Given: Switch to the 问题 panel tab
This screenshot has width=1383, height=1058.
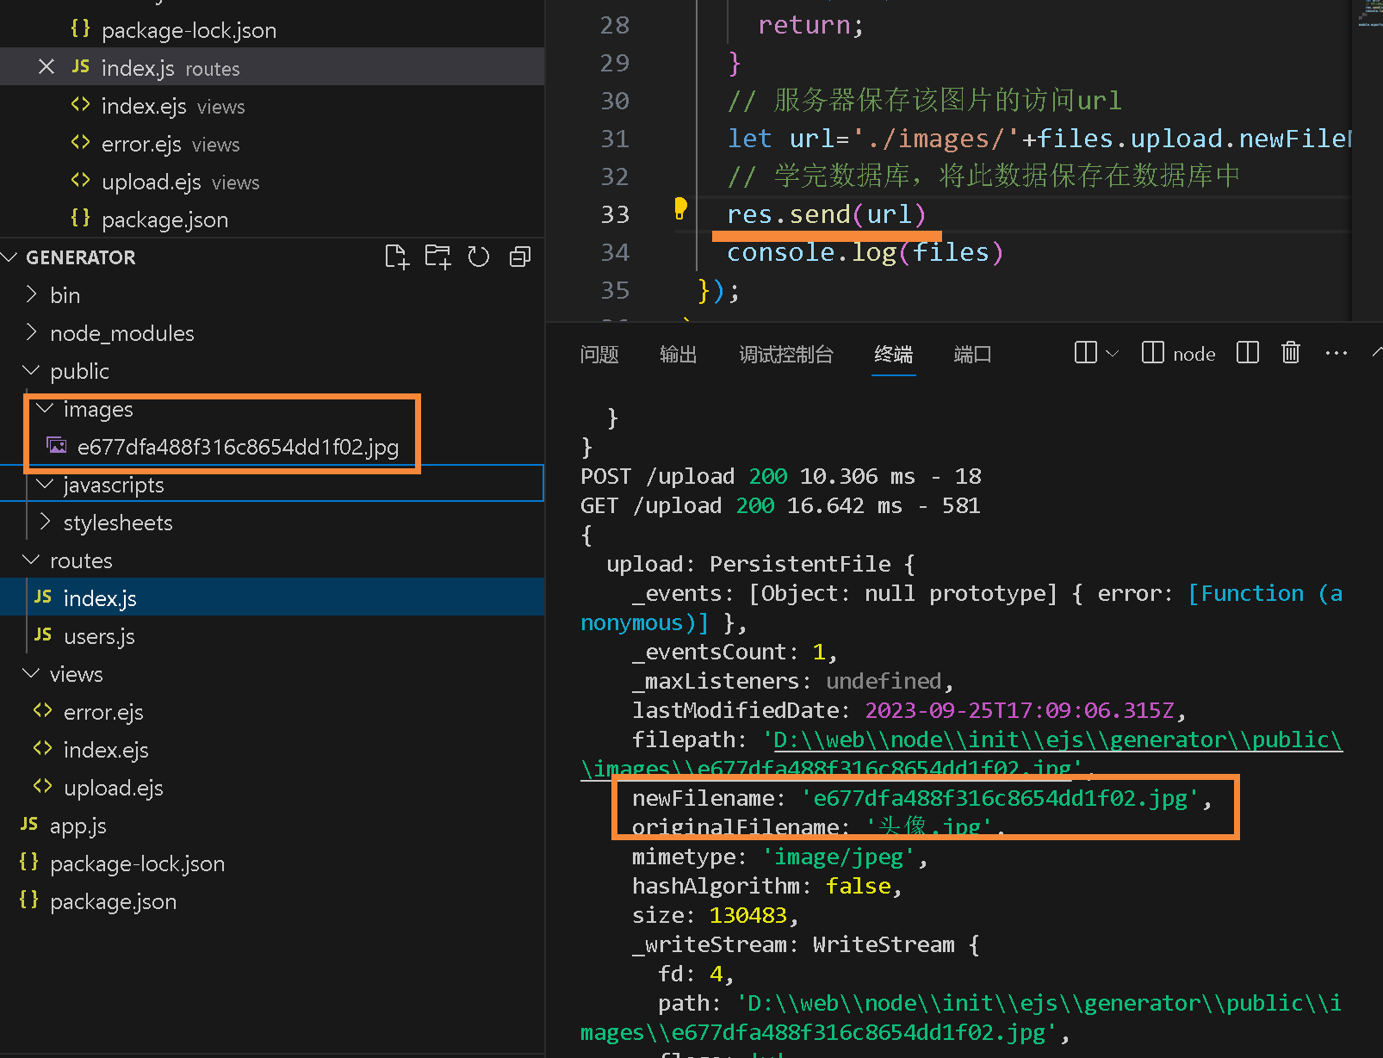Looking at the screenshot, I should (x=599, y=354).
